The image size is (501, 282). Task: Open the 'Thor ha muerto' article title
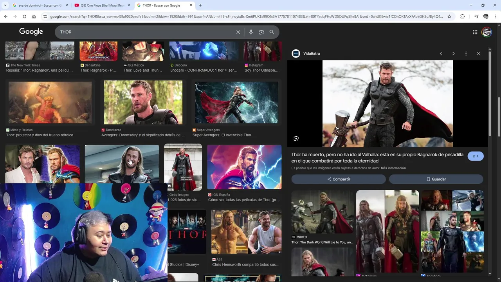377,158
